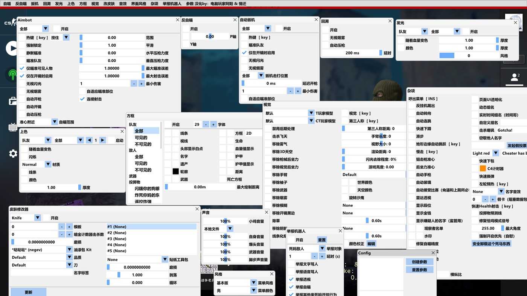The width and height of the screenshot is (527, 296).
Task: Decrease 暗金计数器击杀数 with minus button
Action: [62, 234]
